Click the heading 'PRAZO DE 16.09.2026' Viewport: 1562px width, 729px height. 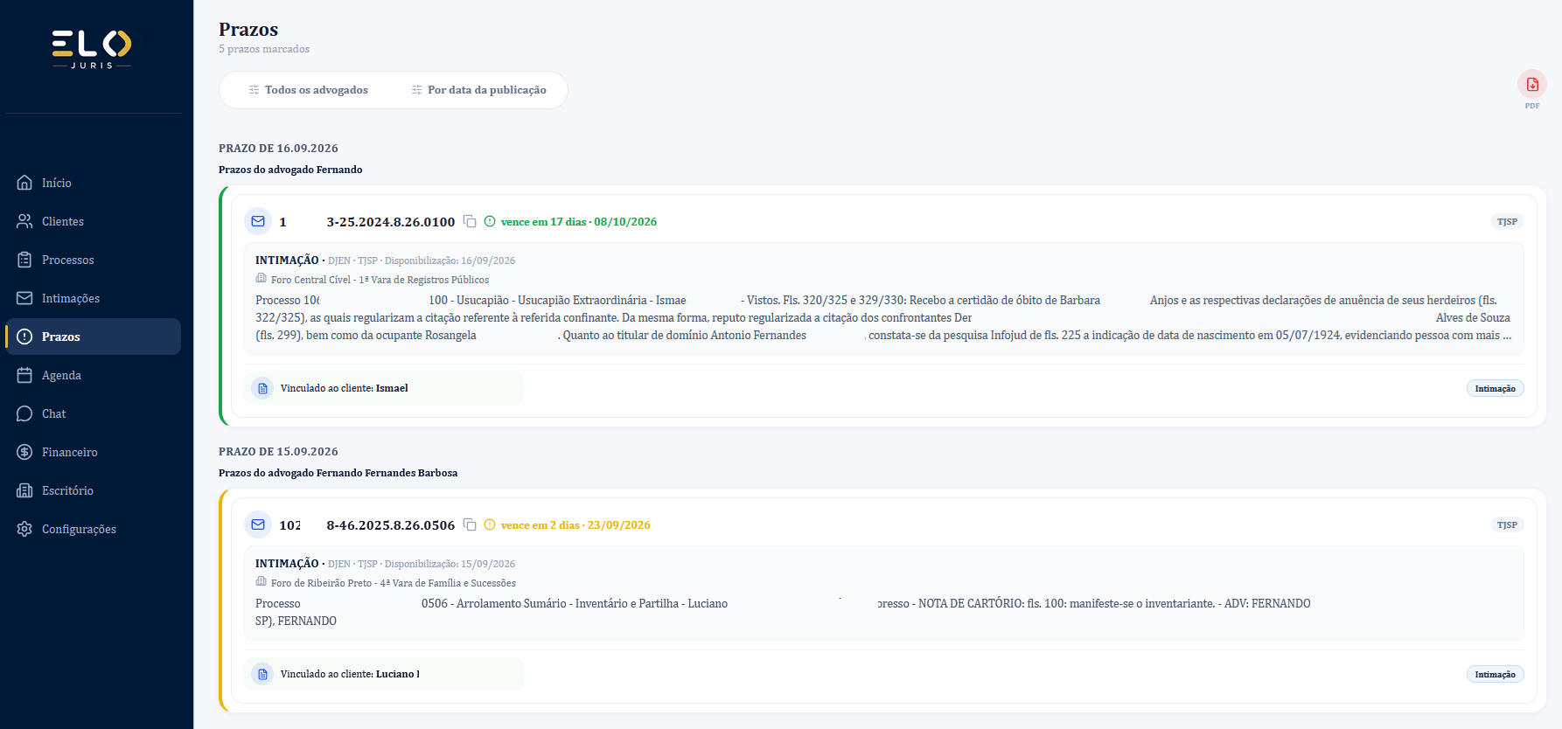point(278,149)
